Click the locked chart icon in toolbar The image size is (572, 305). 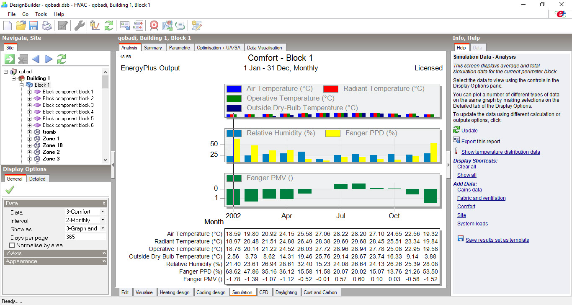(x=95, y=26)
